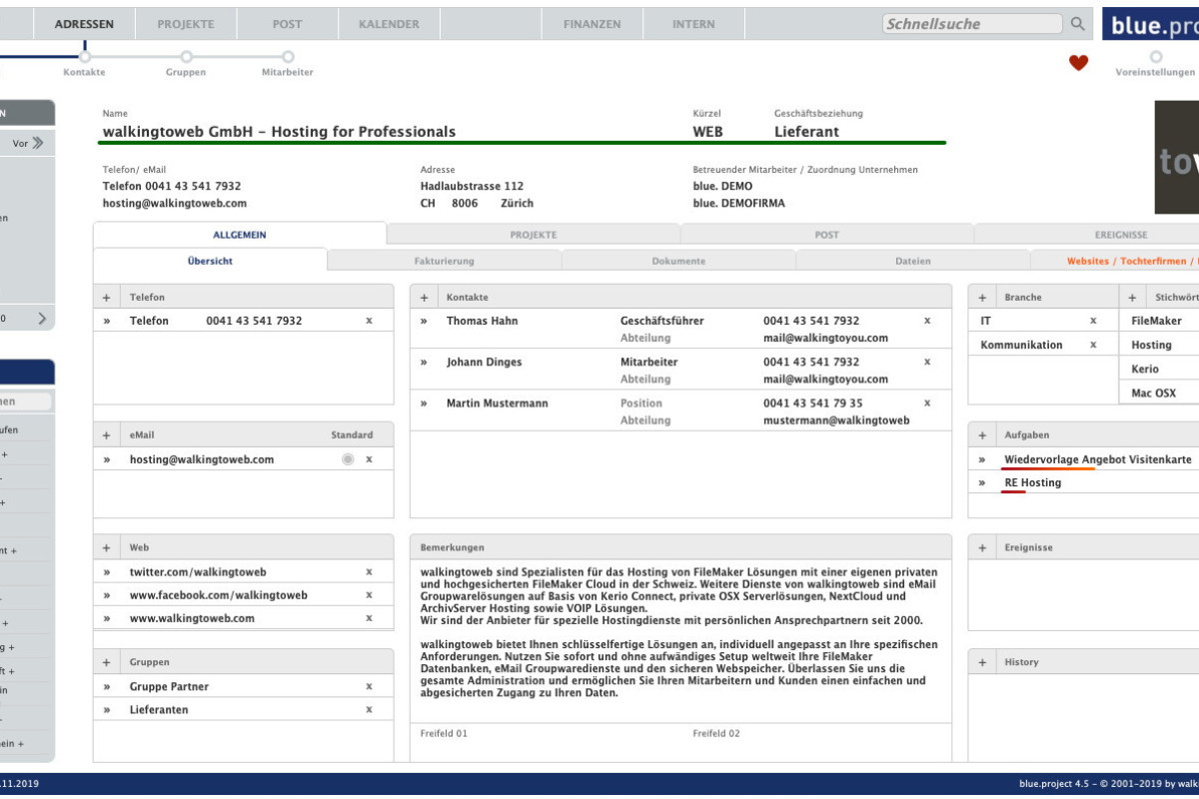Screen dimensions: 1199x799
Task: Delete the Kommunikation Branche entry
Action: [x=1093, y=345]
